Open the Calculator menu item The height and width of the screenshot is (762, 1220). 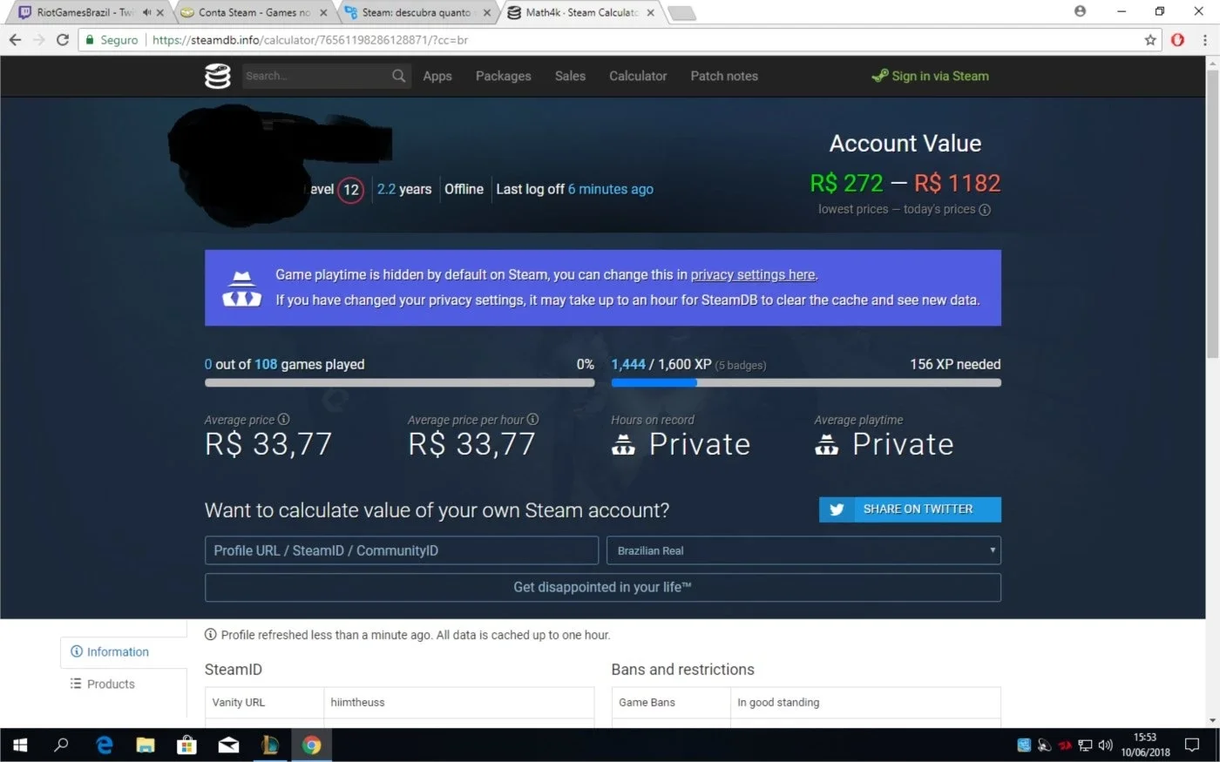point(638,76)
